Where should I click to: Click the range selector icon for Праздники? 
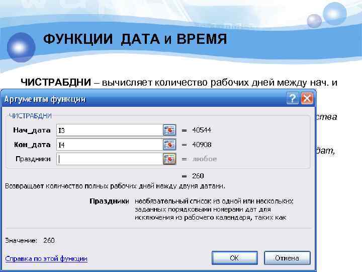pos(169,159)
